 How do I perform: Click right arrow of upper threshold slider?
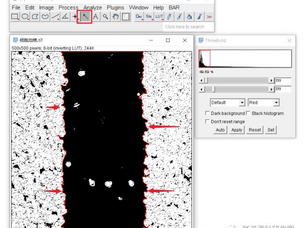point(271,80)
